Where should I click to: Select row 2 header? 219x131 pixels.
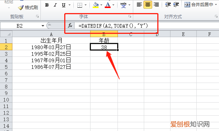6,47
